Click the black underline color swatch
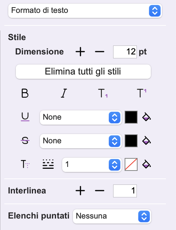The height and width of the screenshot is (230, 176). [x=131, y=117]
